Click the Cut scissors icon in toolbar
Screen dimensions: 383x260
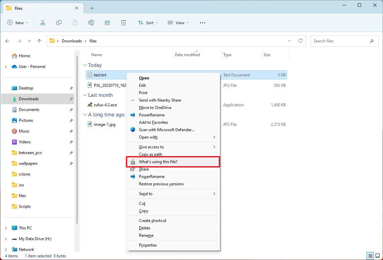click(x=42, y=23)
